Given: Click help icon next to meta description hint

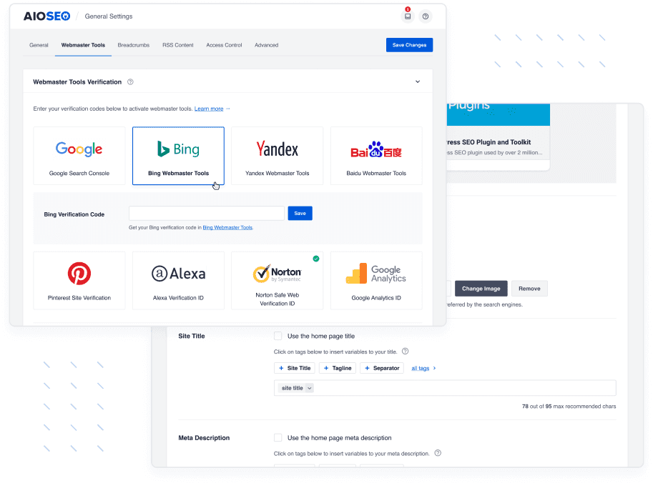Looking at the screenshot, I should pyautogui.click(x=438, y=453).
